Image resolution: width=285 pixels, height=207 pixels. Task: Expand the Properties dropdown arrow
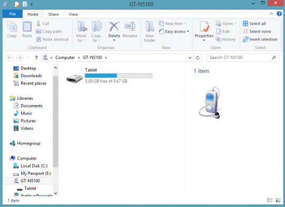pos(204,40)
